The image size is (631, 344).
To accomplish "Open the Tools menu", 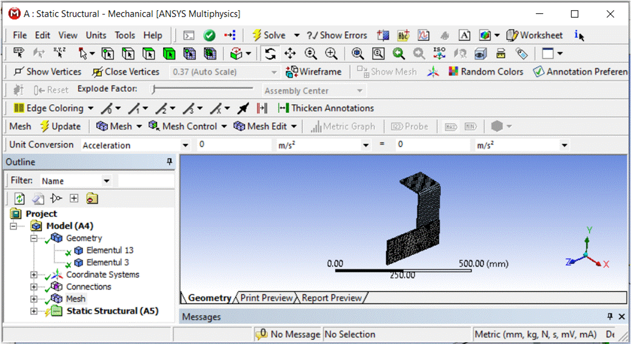I will (x=125, y=35).
